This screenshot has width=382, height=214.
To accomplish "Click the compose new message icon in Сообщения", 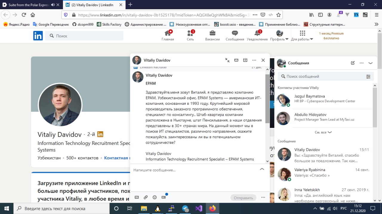I will point(353,63).
